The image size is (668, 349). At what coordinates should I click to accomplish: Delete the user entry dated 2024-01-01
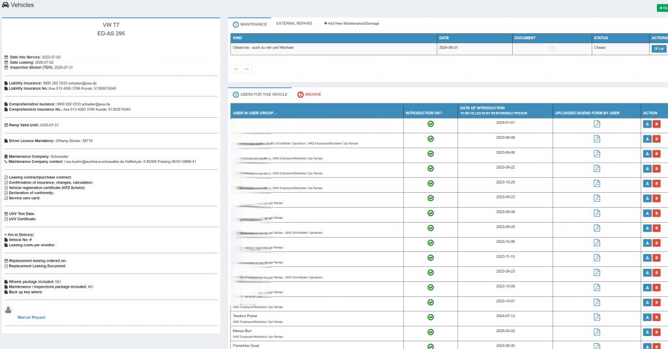pos(656,124)
